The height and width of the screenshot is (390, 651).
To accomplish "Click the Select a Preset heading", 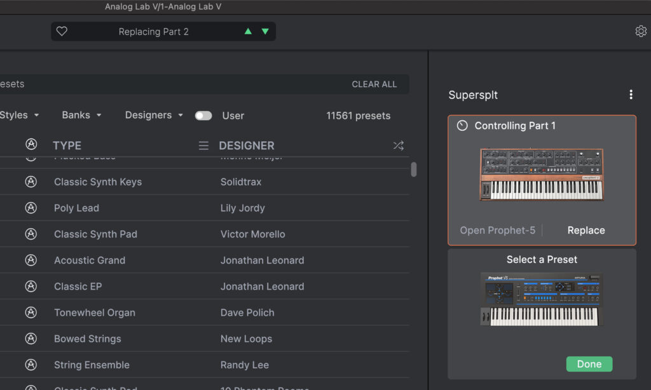I will (x=542, y=259).
